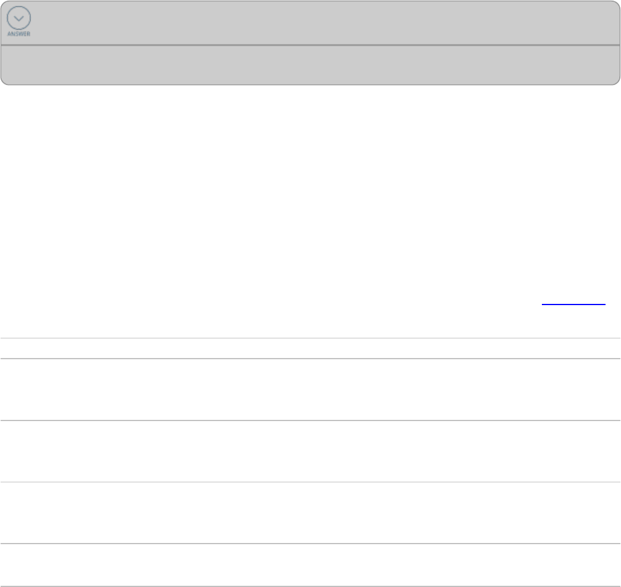
Task: Click the gray answer body panel below the divider
Action: [309, 64]
